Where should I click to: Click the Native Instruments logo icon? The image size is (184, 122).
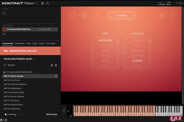[180, 3]
